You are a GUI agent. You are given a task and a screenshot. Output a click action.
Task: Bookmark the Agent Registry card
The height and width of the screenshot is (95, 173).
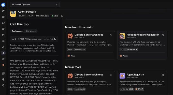pos(163,75)
